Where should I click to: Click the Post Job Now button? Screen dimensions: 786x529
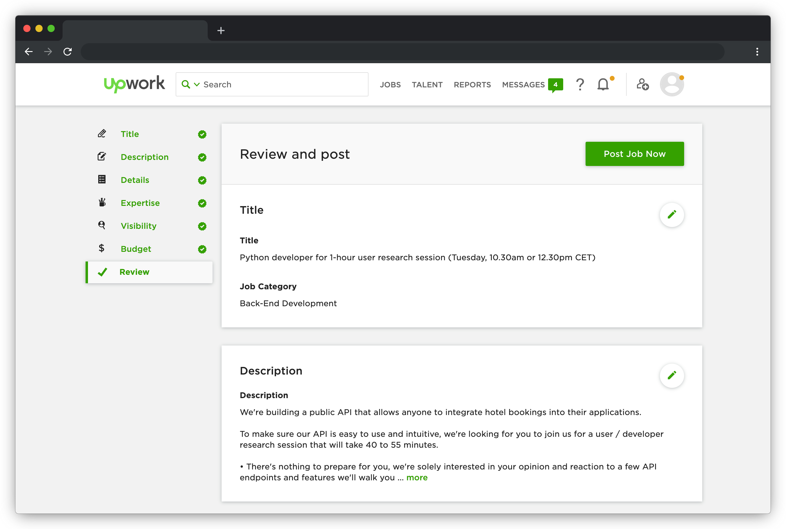tap(635, 154)
